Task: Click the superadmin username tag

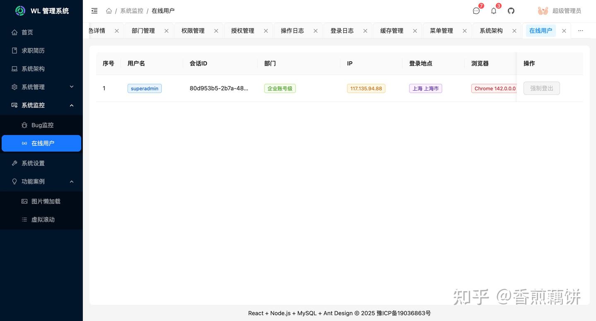Action: click(144, 89)
